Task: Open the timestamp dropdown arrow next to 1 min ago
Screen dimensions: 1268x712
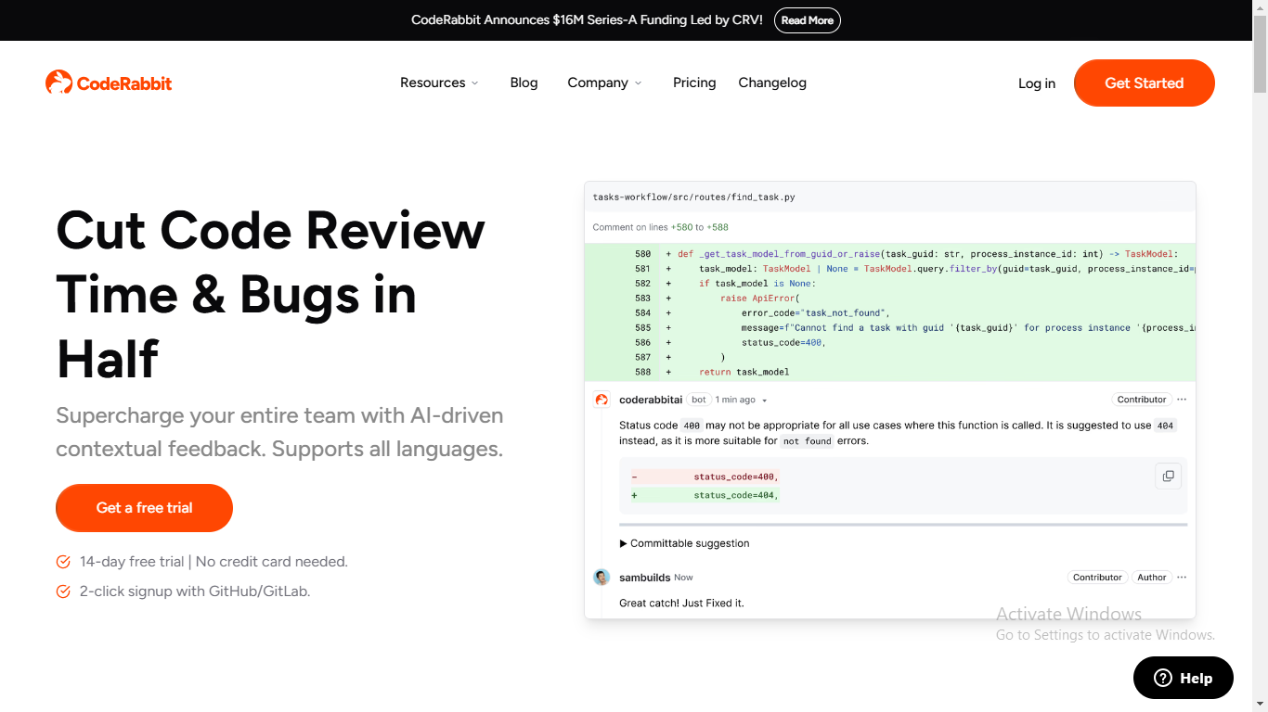Action: tap(765, 400)
